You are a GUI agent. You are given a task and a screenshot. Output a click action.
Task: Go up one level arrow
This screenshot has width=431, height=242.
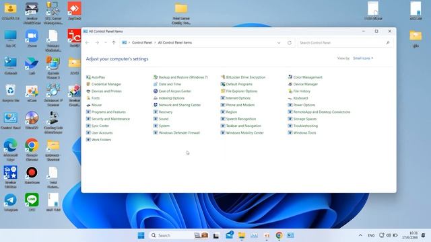click(x=114, y=43)
